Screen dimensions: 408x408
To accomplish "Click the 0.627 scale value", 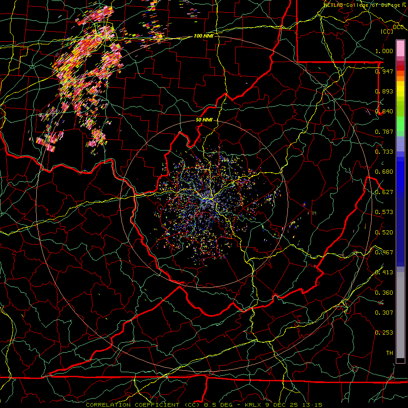I will click(384, 192).
